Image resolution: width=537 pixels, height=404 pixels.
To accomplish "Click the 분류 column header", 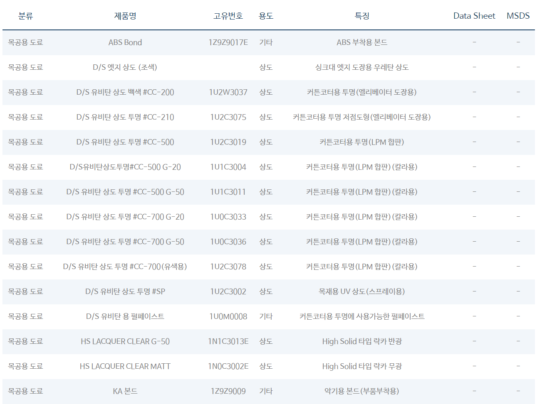I will (x=25, y=16).
